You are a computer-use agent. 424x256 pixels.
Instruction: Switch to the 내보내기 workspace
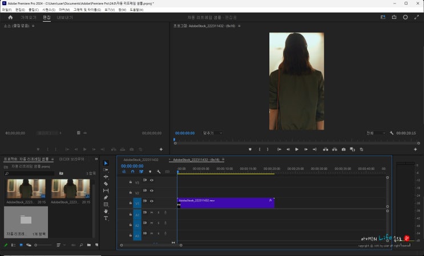[64, 17]
